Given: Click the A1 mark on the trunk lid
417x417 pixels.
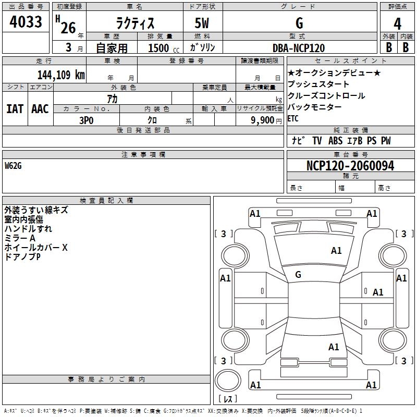Looking at the screenshot, I should [x=334, y=347].
